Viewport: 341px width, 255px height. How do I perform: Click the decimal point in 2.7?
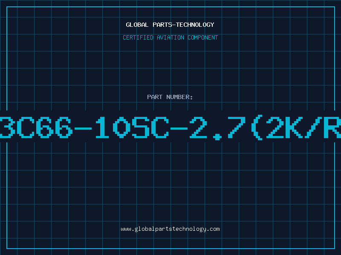217,137
